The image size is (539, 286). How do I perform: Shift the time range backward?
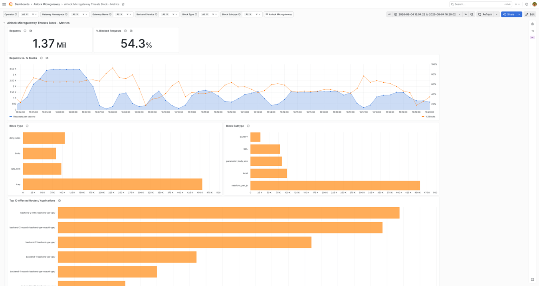389,14
